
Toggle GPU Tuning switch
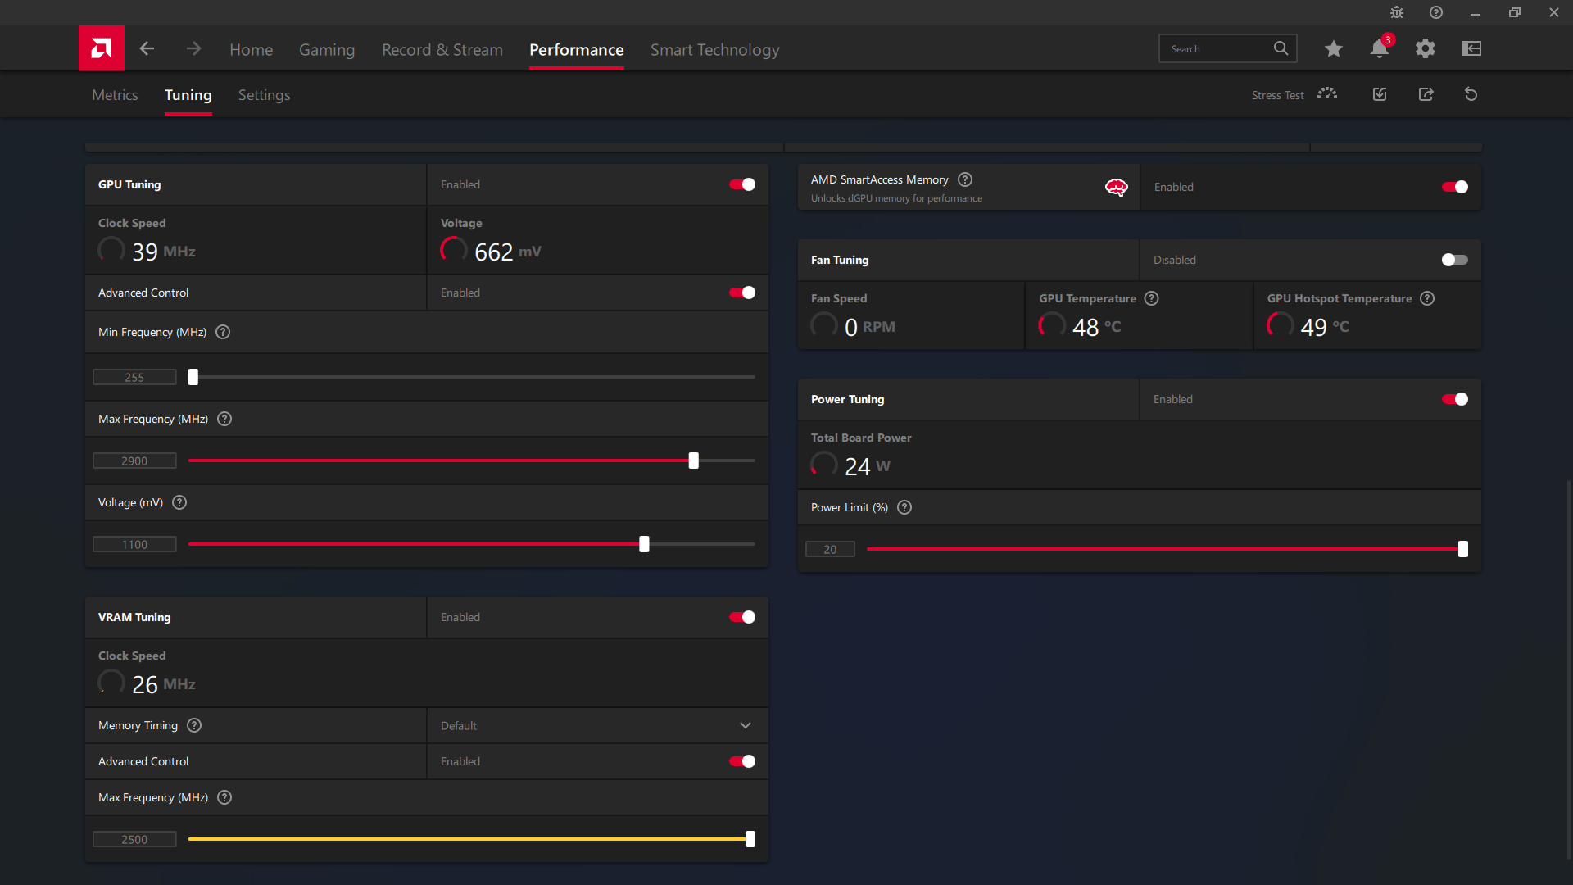coord(742,184)
